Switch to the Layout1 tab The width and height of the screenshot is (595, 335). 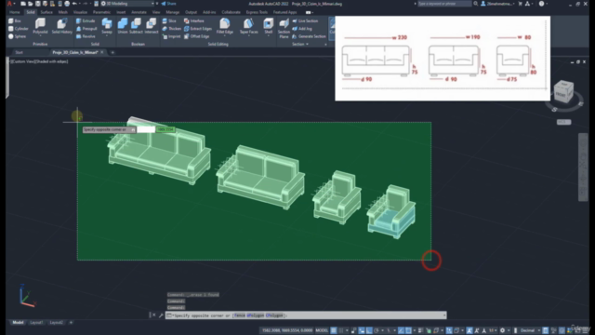[x=36, y=323]
